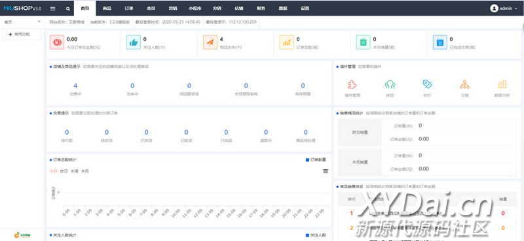The image size is (524, 241).
Task: Click the yellow chart total orders icon
Action: click(287, 42)
